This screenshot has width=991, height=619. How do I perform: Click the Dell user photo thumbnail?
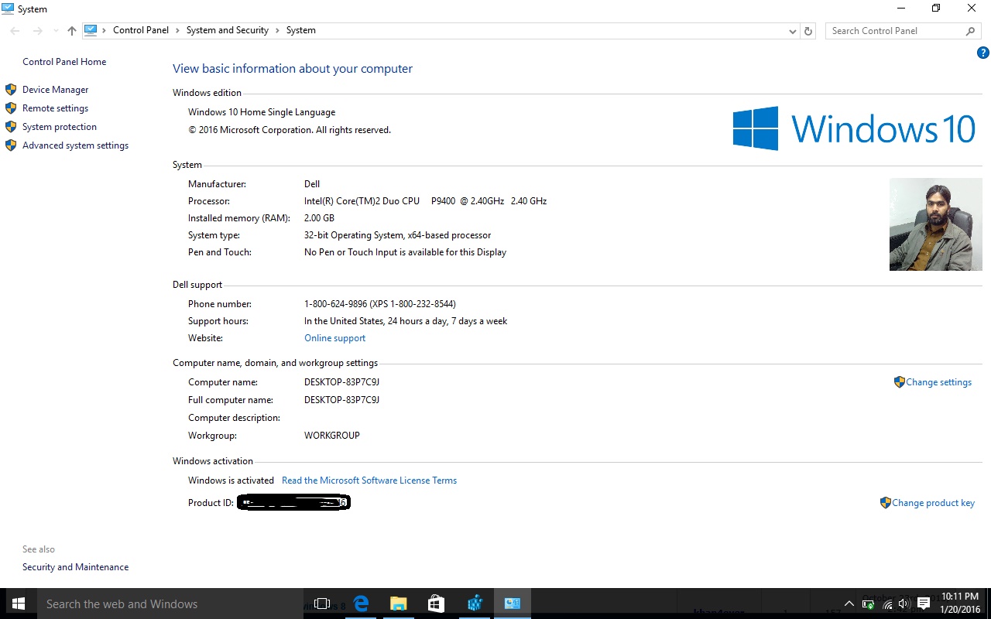935,224
